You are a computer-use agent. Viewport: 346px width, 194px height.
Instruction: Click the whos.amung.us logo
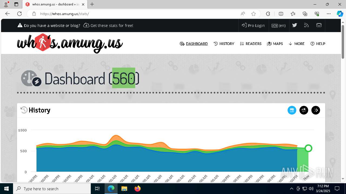coord(70,43)
